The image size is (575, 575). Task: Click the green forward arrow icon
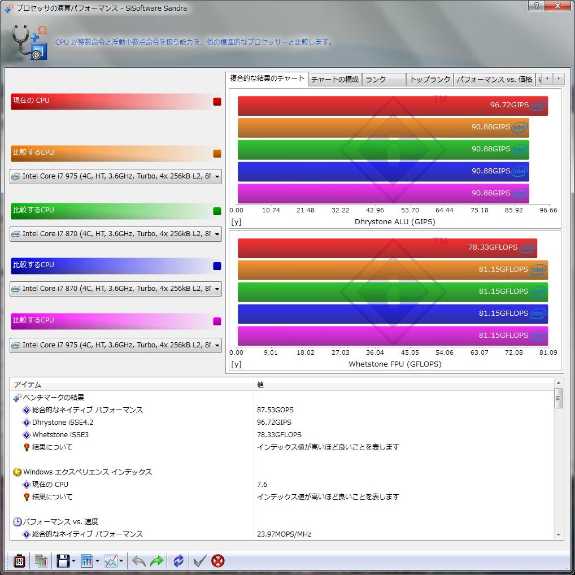[x=156, y=561]
